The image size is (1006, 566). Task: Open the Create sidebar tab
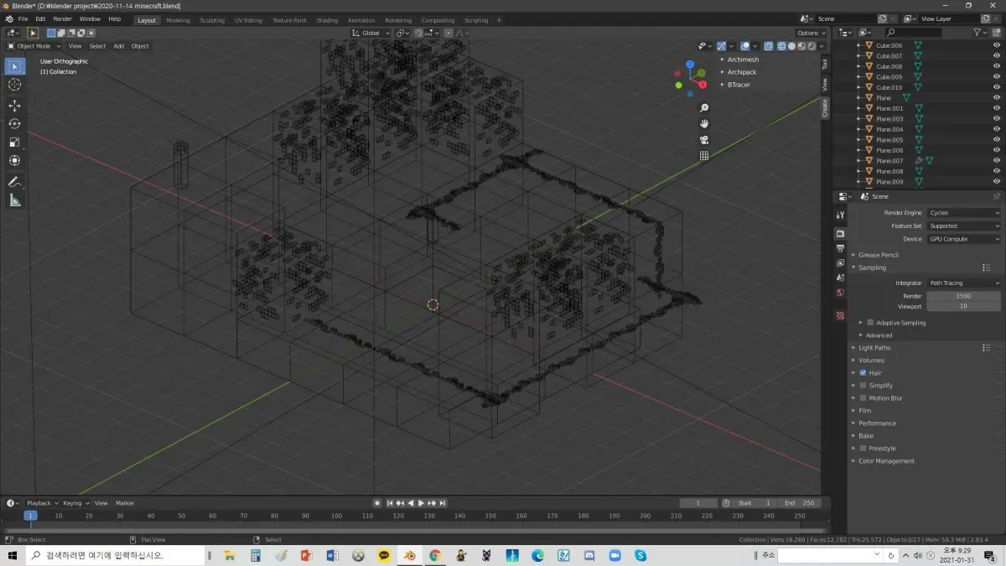[x=825, y=108]
